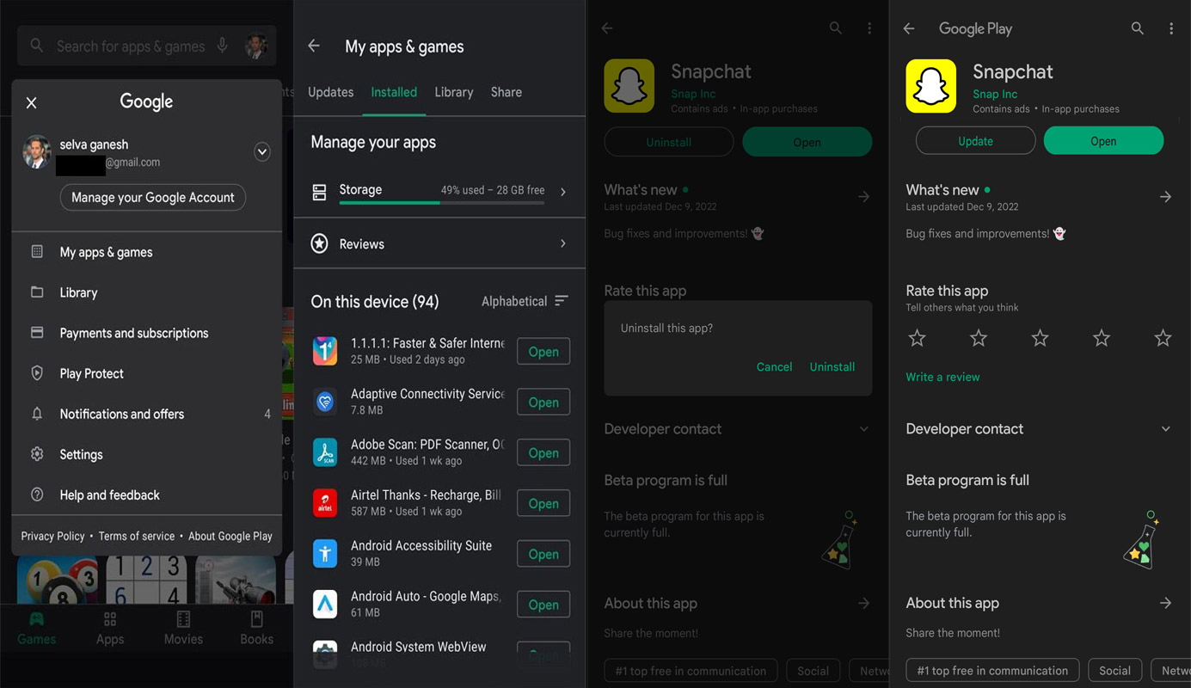Open Adaptive Connectivity Services
This screenshot has height=688, width=1191.
pyautogui.click(x=543, y=402)
